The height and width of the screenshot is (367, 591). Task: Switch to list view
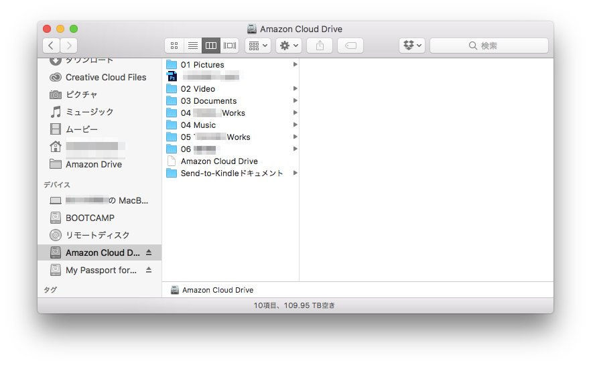[x=192, y=46]
